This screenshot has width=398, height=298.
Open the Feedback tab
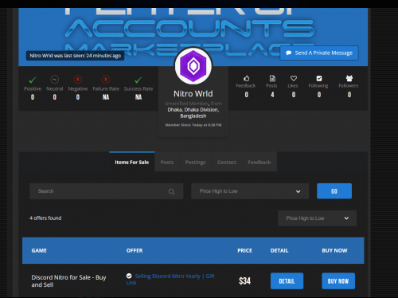pyautogui.click(x=259, y=162)
